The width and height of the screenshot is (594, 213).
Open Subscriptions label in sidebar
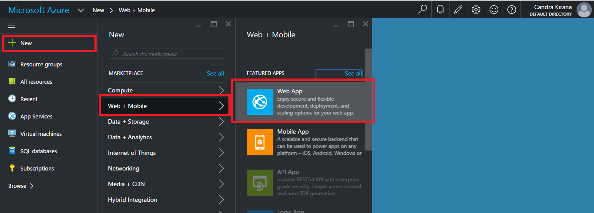[x=37, y=168]
